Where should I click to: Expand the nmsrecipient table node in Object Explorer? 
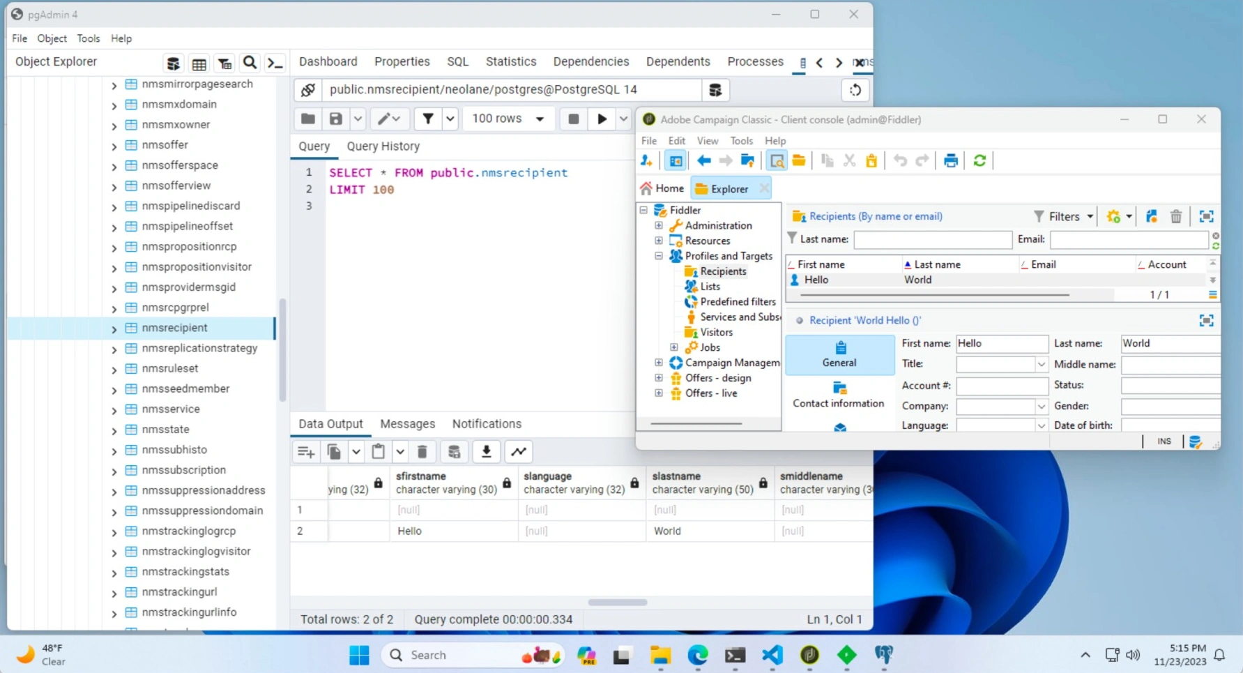tap(114, 328)
